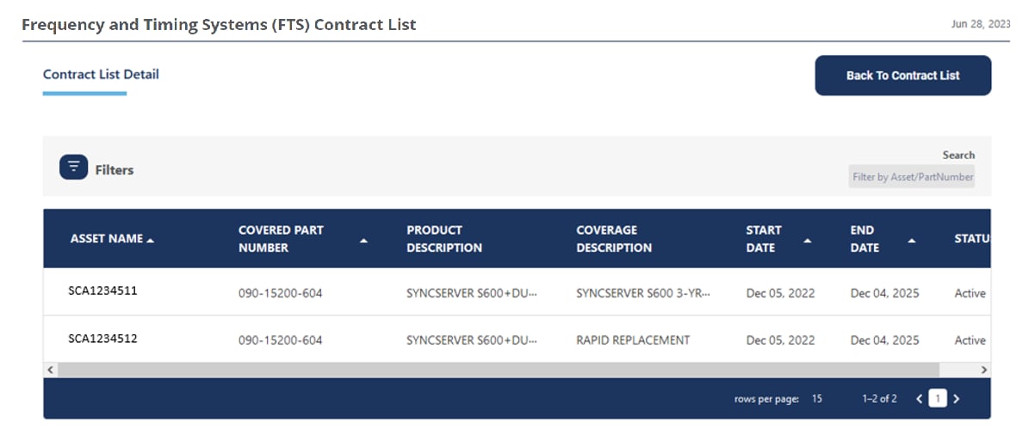
Task: Focus the Asset/PartNumber search field
Action: [x=911, y=177]
